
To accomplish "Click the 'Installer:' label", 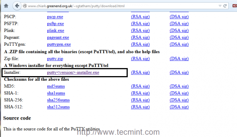I will pos(12,72).
